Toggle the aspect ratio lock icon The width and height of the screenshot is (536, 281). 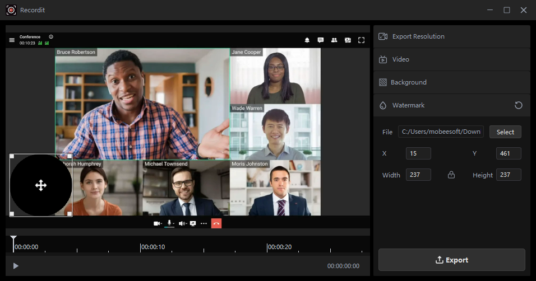[x=451, y=175]
